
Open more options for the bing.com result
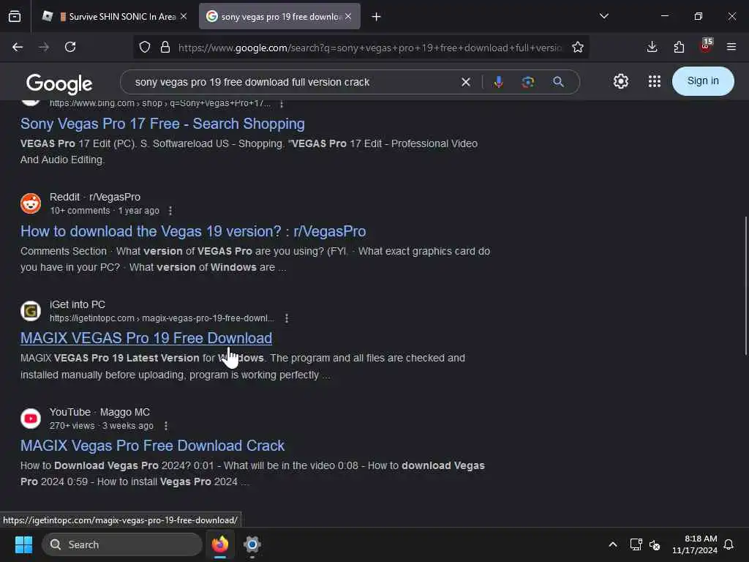pyautogui.click(x=282, y=104)
